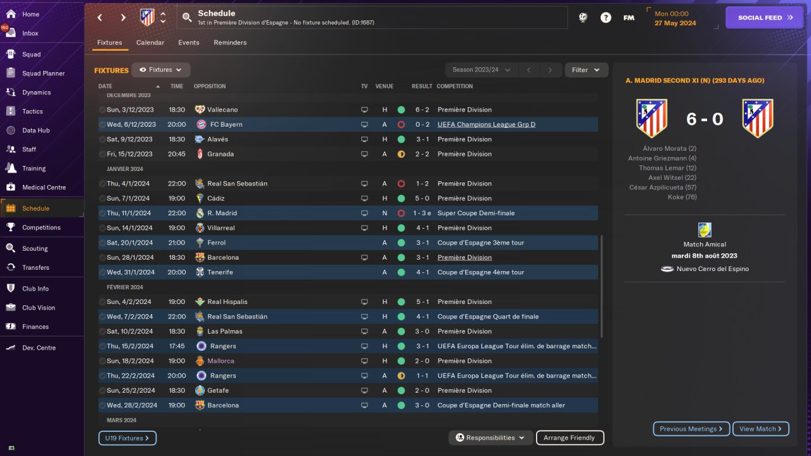
Task: Click the FC Bayern club badge
Action: tap(200, 124)
